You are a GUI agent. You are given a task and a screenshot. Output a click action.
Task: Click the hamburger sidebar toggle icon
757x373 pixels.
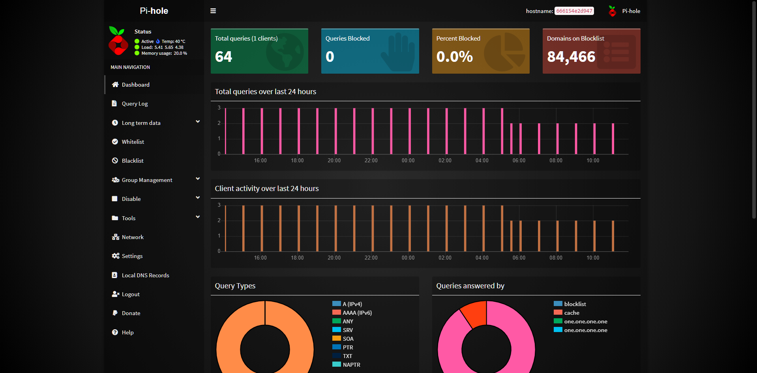213,11
